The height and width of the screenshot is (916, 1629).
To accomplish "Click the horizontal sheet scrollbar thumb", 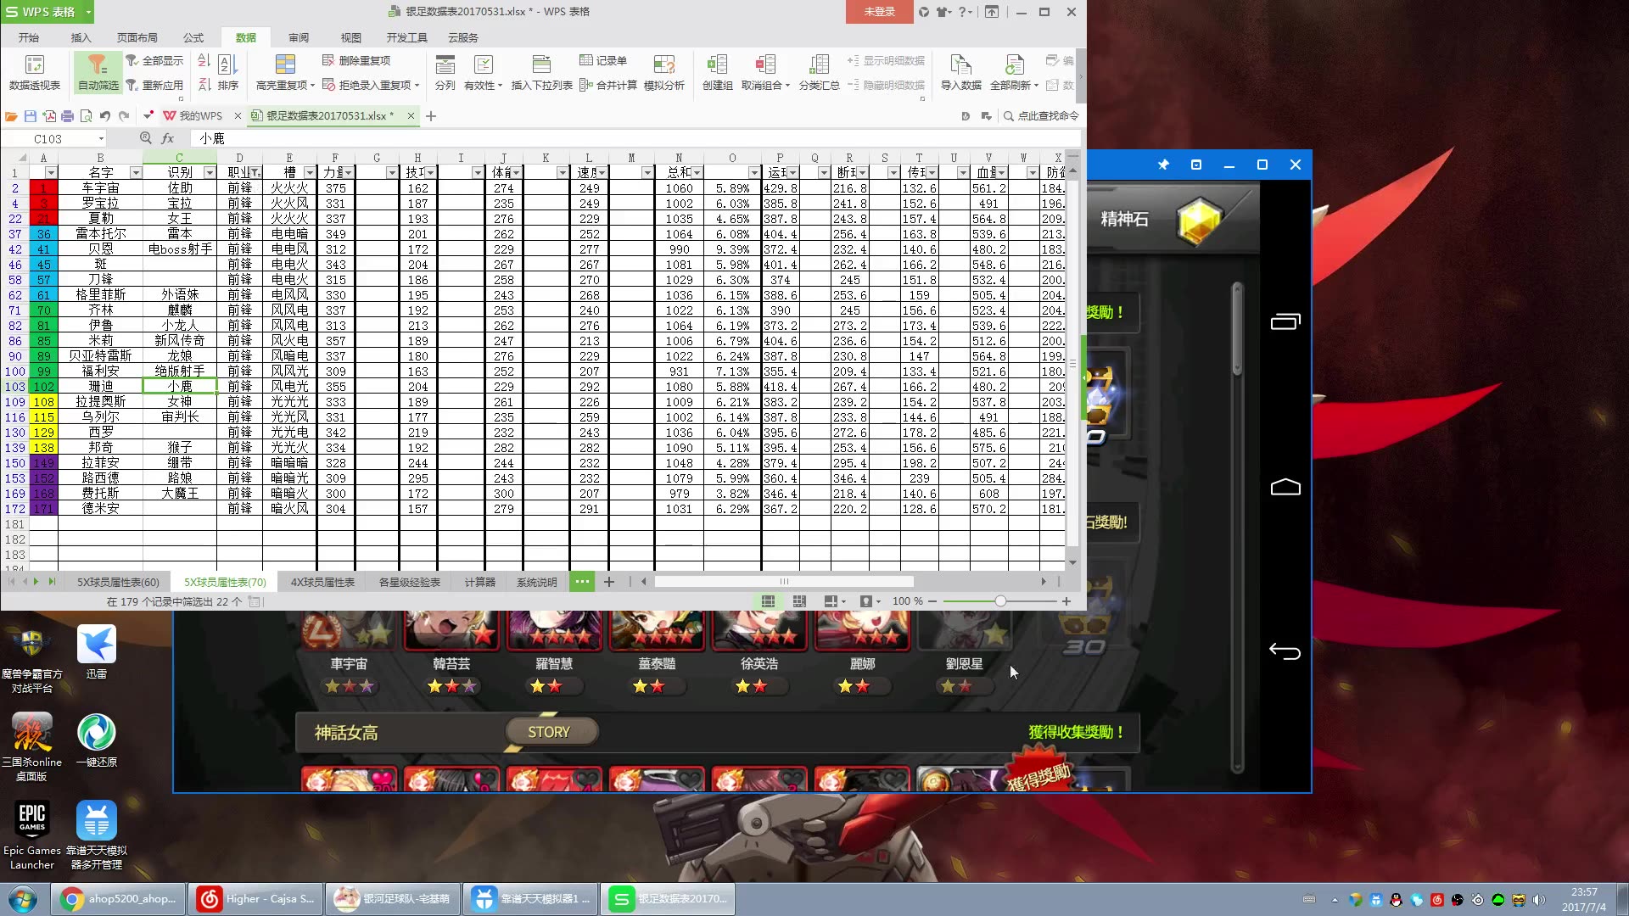I will 783,582.
